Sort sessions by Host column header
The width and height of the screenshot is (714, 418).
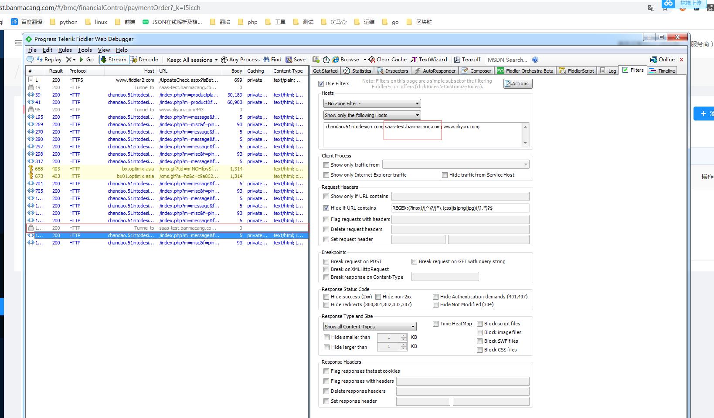[x=131, y=71]
